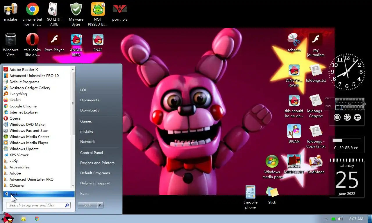
Task: Open the arrow next to Lock button
Action: (x=100, y=205)
